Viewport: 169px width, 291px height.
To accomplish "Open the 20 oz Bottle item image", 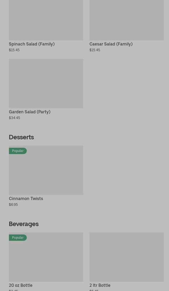I will tap(46, 260).
